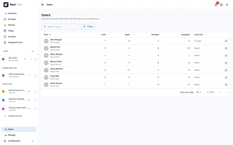Screen dimensions: 233x145
Task: Expand the Configuration menu
Action: pos(19,141)
